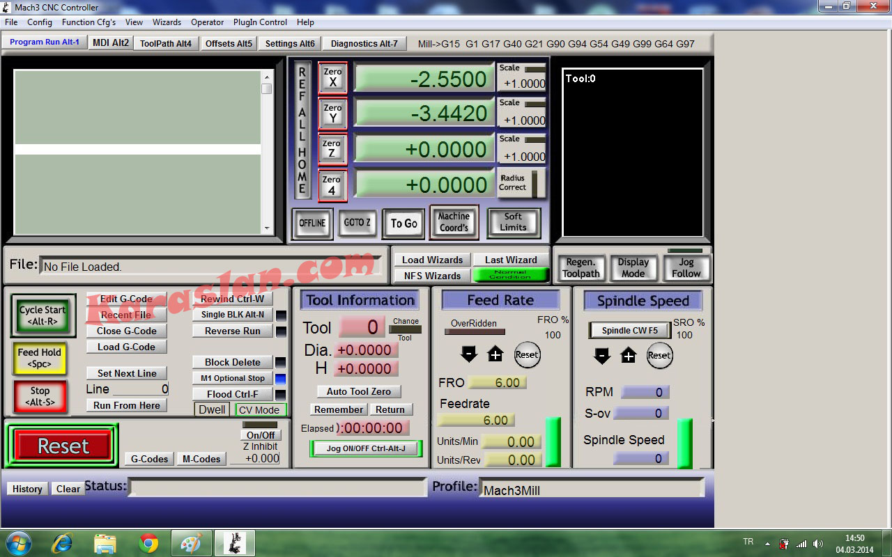Switch to the ToolPath Alt4 tab
The width and height of the screenshot is (892, 557).
coord(165,43)
